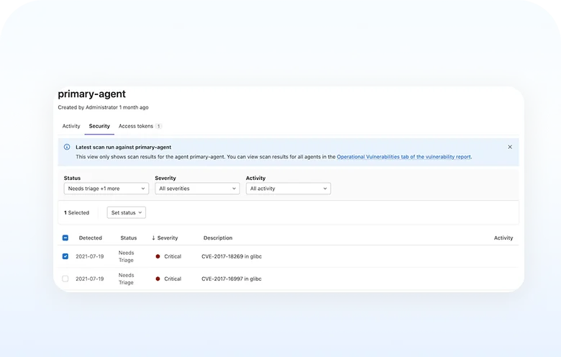Dismiss the latest scan info banner
The image size is (561, 357).
[x=510, y=147]
